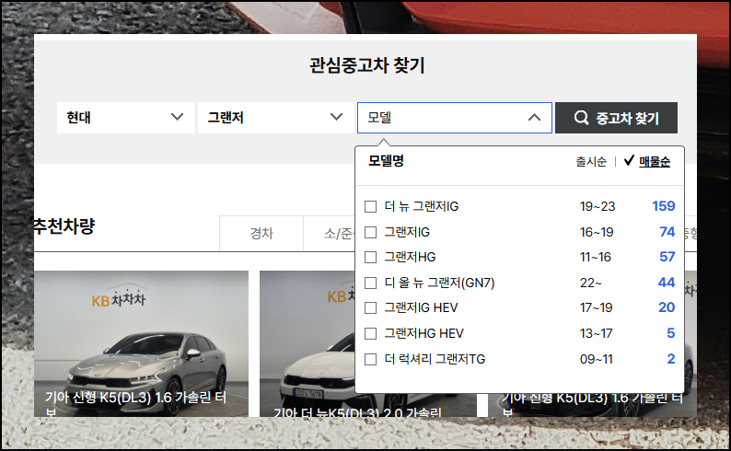Viewport: 731px width, 451px height.
Task: Check the 그랜저HG HEV checkbox
Action: (x=371, y=333)
